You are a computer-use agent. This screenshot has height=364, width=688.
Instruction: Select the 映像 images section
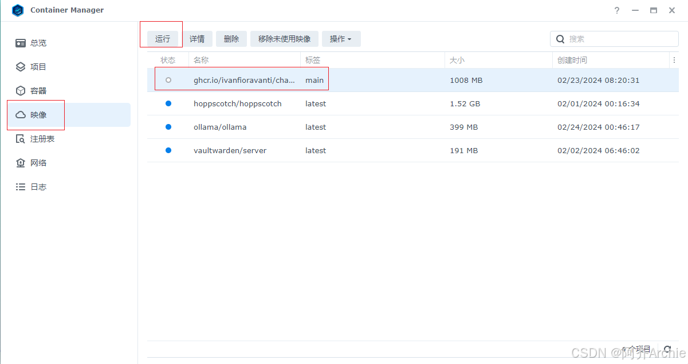click(x=38, y=114)
